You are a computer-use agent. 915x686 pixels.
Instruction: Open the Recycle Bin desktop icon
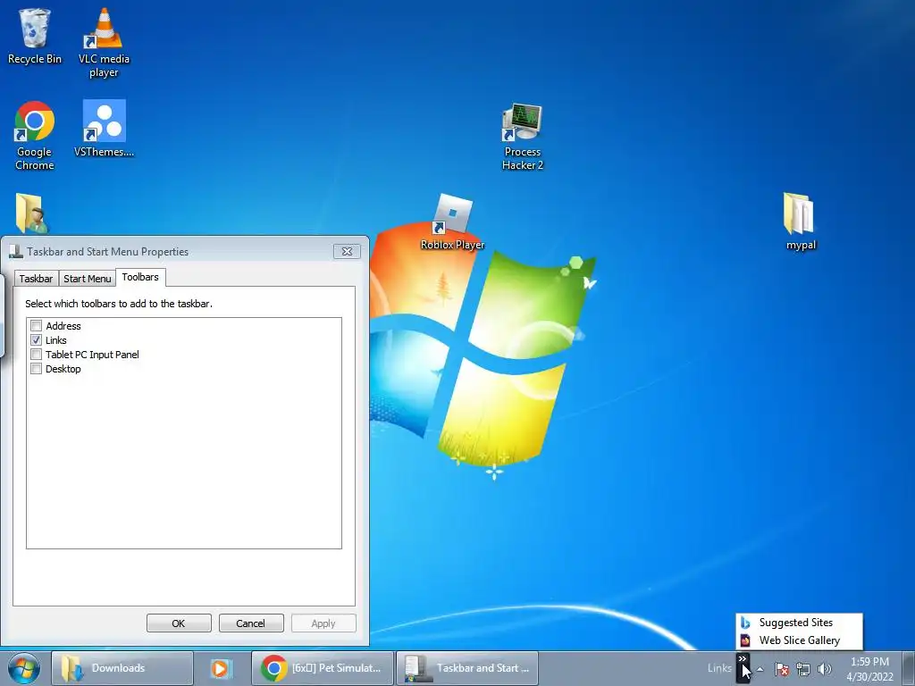click(x=35, y=36)
